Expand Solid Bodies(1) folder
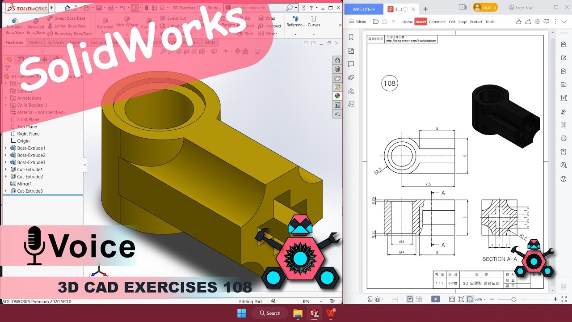Image resolution: width=572 pixels, height=322 pixels. tap(6, 105)
